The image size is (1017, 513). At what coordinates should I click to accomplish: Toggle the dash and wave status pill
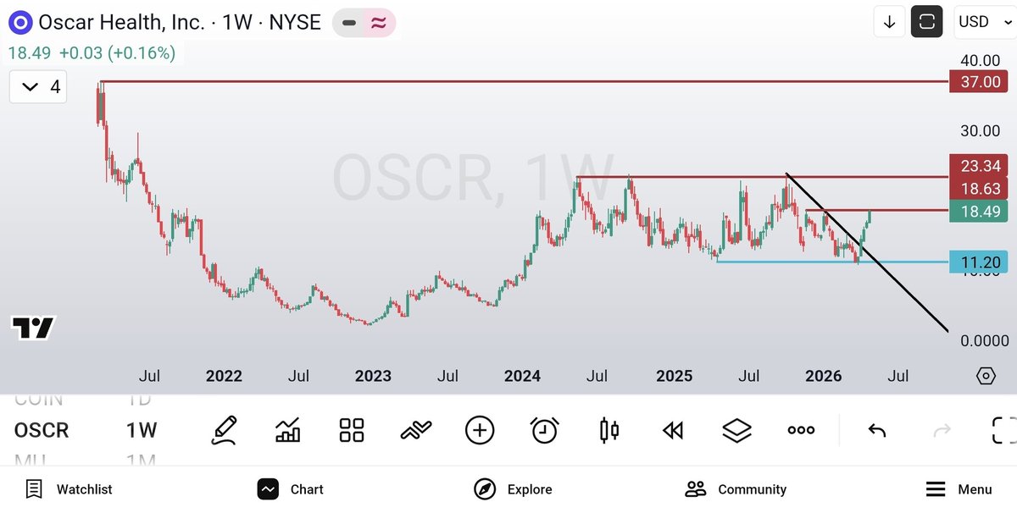(364, 23)
